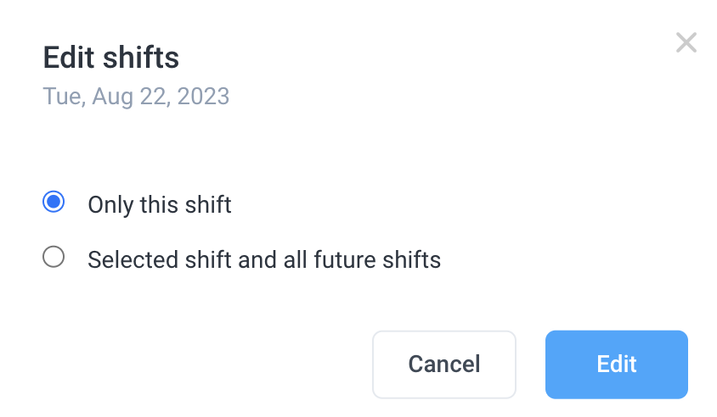The width and height of the screenshot is (717, 417).
Task: Click the 'Edit shifts' heading text
Action: tap(111, 58)
